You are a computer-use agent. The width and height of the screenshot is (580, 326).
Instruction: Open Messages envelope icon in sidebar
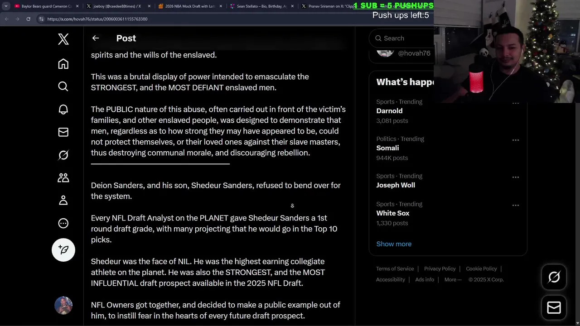coord(63,132)
